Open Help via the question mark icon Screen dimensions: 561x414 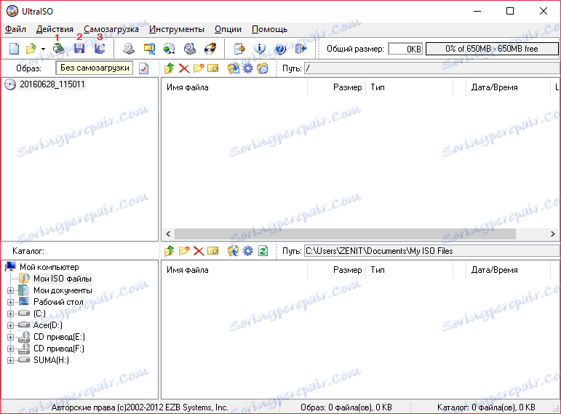click(280, 48)
